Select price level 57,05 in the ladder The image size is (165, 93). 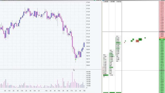tap(162, 24)
